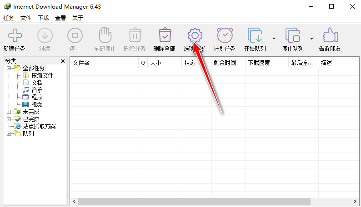This screenshot has width=361, height=207.
Task: Click the 继续 resume download icon
Action: pos(45,35)
